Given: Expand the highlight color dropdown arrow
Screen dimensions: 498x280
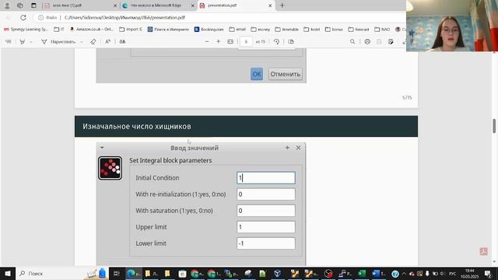Looking at the screenshot, I should [x=31, y=42].
